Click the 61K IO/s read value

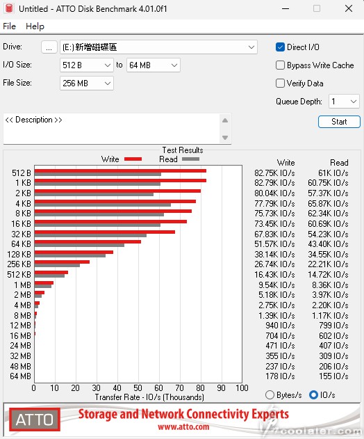(x=333, y=173)
